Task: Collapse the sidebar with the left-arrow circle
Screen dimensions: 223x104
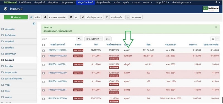Action: coord(34,24)
